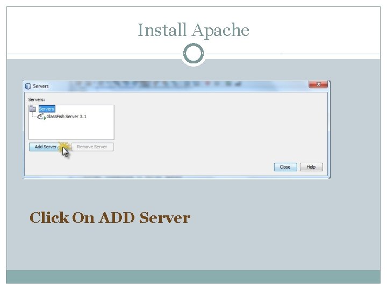
Task: Click the Servers dialog title bar icon
Action: point(28,86)
